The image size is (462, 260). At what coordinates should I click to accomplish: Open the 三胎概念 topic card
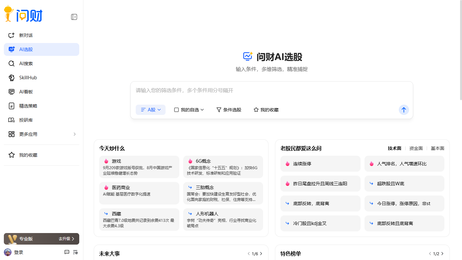223,193
